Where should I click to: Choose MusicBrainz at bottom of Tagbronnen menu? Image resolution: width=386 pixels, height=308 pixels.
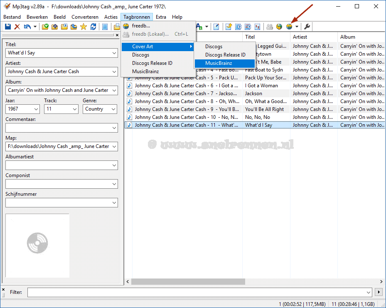click(158, 71)
